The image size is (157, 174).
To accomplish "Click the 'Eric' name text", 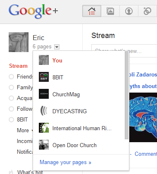I will (x=38, y=38).
